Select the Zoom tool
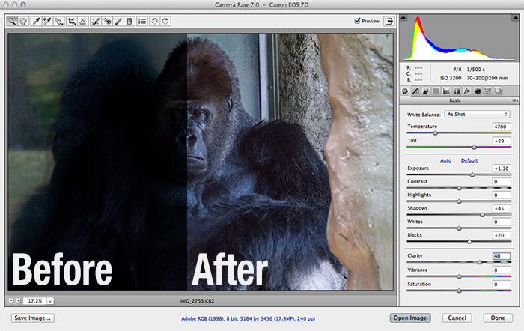Viewport: 524px width, 331px height. click(13, 22)
